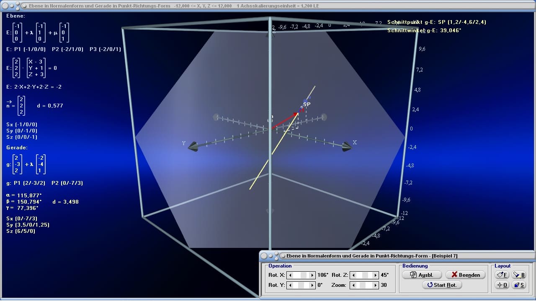Select the O layout crosshair icon
The width and height of the screenshot is (536, 301).
click(502, 285)
